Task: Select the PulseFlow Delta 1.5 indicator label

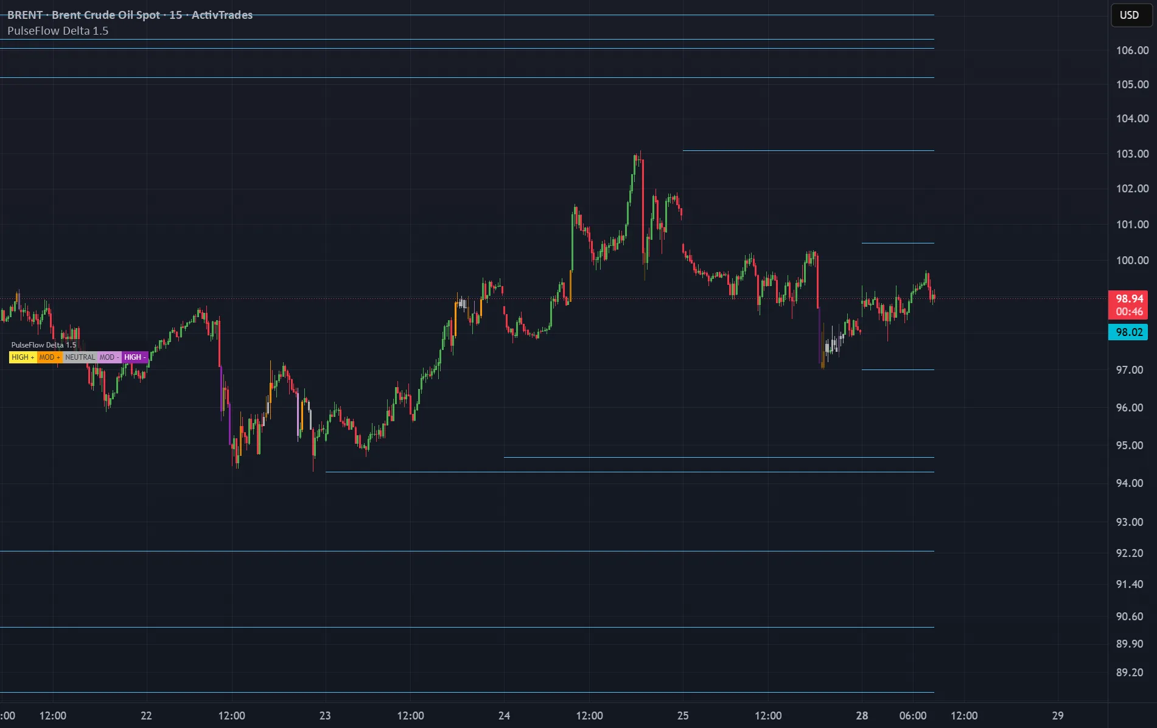Action: (x=58, y=30)
